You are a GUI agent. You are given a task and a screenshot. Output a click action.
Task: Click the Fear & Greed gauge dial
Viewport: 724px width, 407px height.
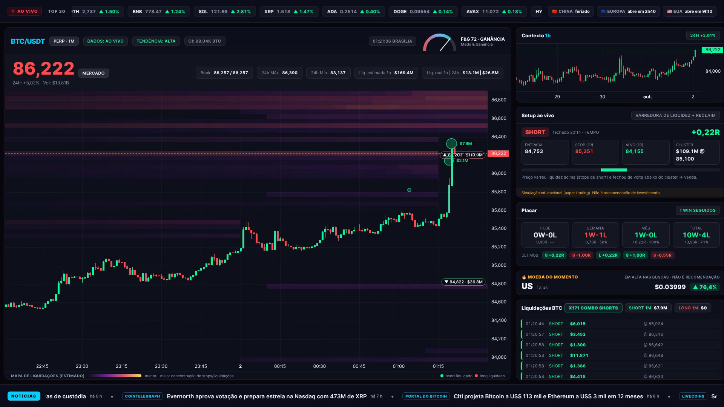coord(439,42)
